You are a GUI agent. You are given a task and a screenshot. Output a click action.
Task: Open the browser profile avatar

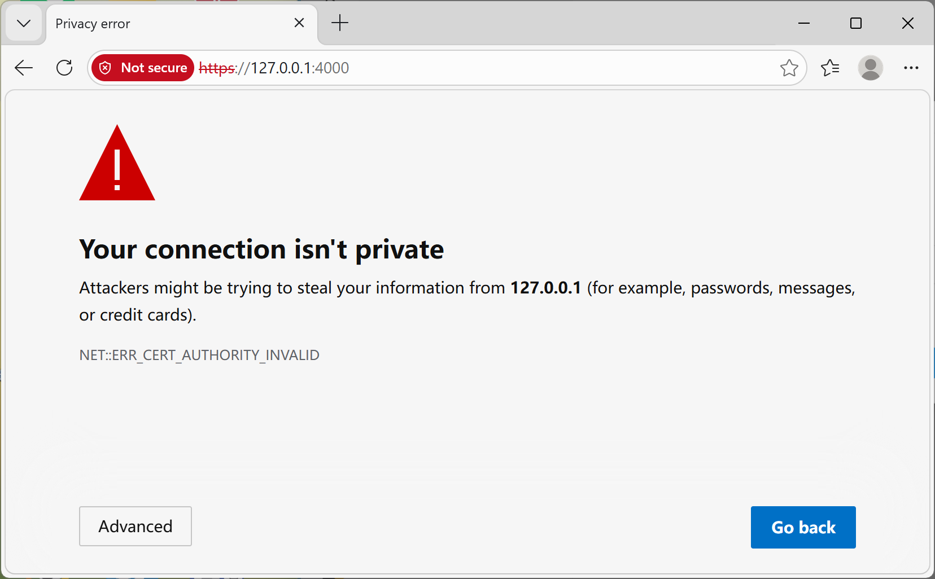(870, 68)
